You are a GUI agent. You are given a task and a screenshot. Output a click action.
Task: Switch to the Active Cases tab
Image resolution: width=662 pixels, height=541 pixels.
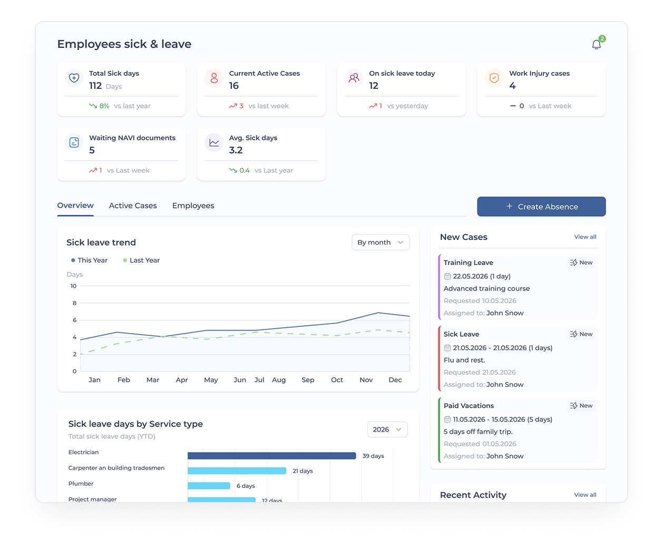point(133,206)
